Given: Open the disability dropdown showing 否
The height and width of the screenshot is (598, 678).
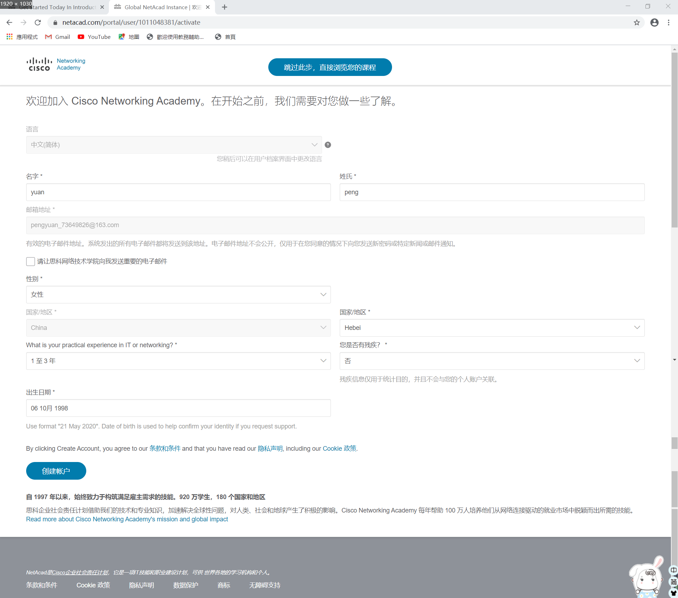Looking at the screenshot, I should (492, 361).
